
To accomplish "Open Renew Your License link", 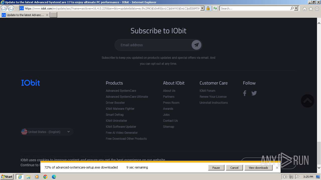I will [213, 97].
